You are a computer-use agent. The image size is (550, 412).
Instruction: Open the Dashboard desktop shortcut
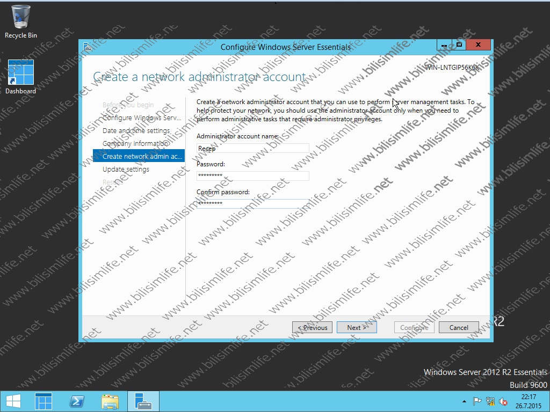pyautogui.click(x=21, y=77)
